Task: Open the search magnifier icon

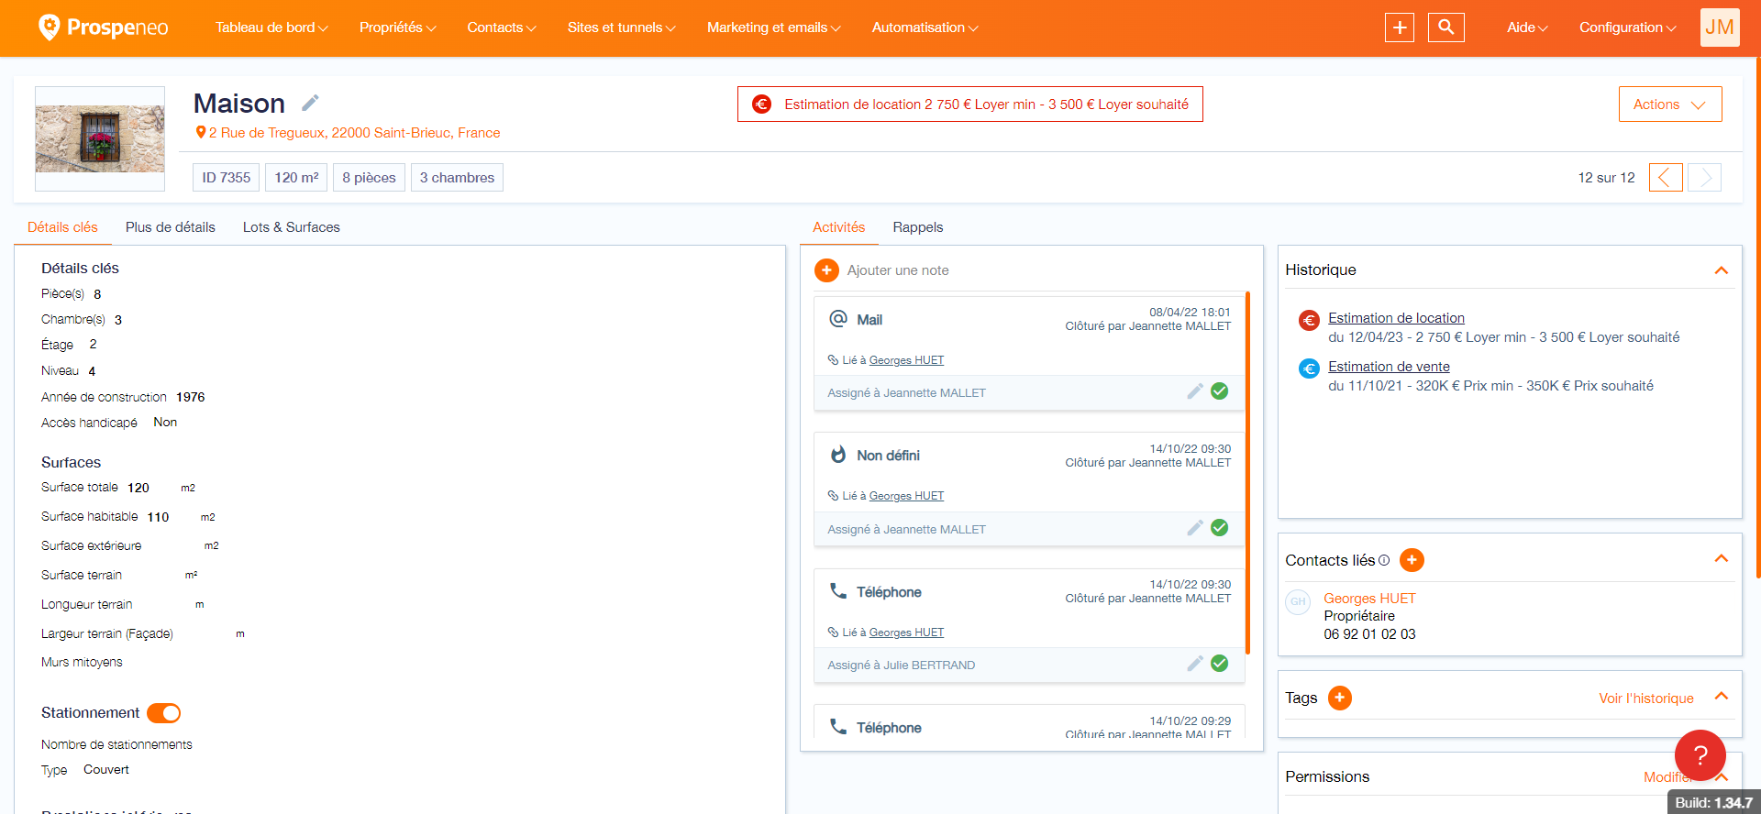Action: [x=1445, y=27]
